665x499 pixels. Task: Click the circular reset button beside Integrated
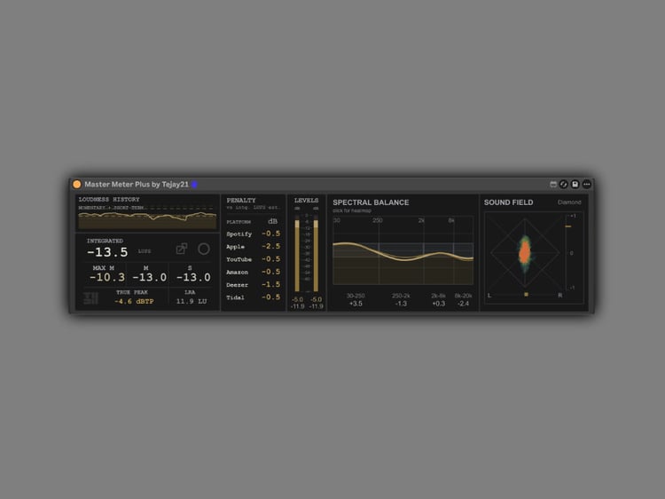(204, 249)
